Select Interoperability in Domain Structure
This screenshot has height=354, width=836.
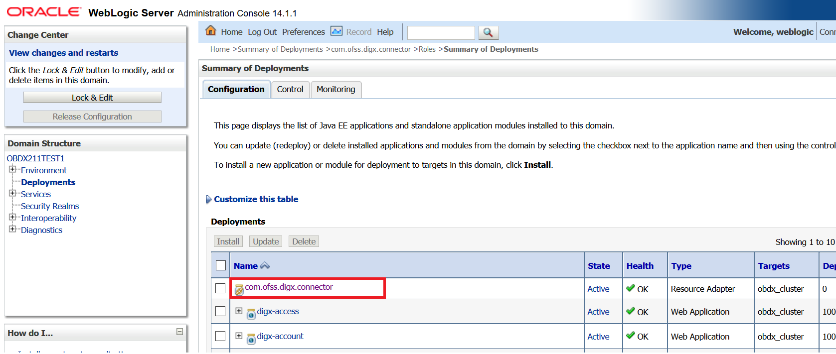pos(48,218)
